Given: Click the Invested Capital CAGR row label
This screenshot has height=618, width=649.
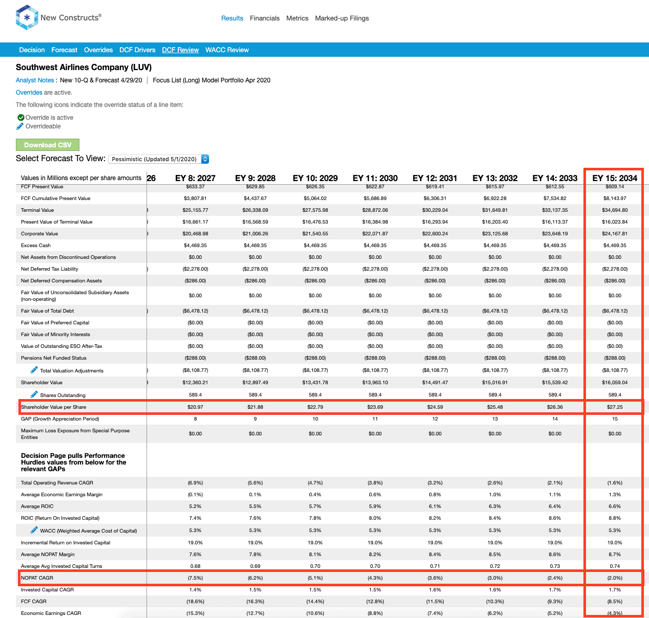Looking at the screenshot, I should 47,590.
